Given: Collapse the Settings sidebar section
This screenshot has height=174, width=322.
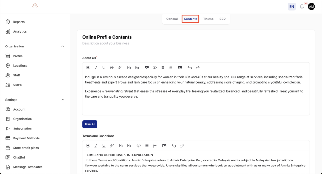Looking at the screenshot, I should click(x=63, y=100).
